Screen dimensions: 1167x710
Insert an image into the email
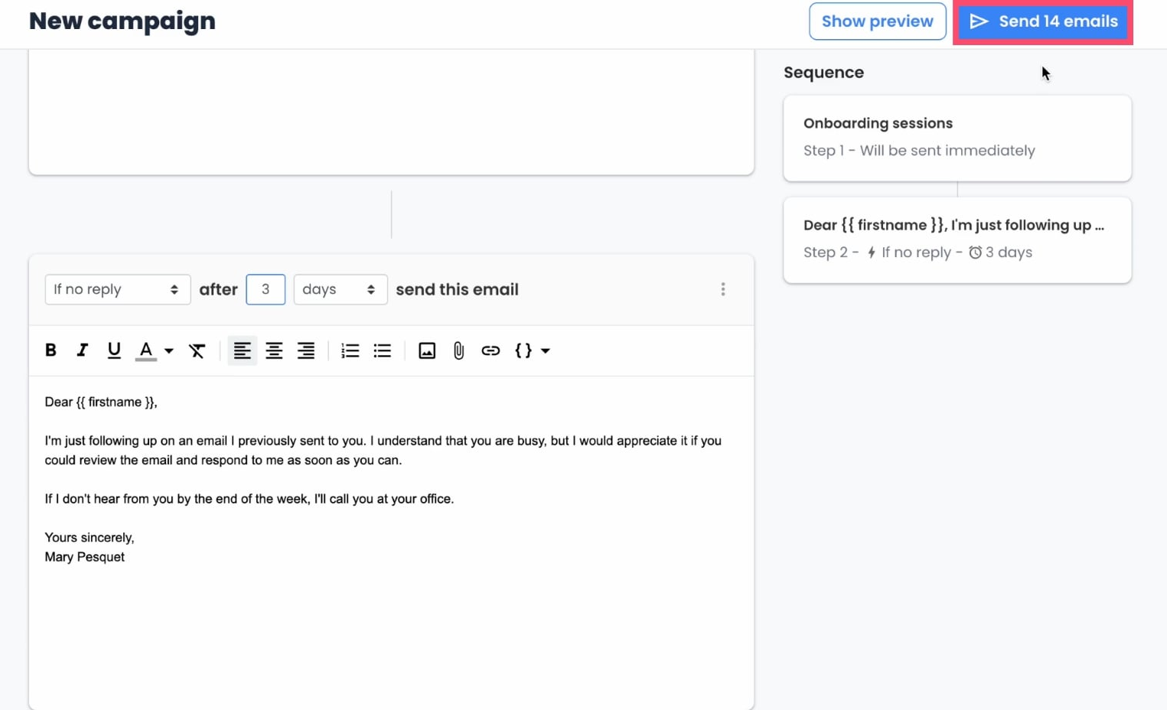[427, 350]
